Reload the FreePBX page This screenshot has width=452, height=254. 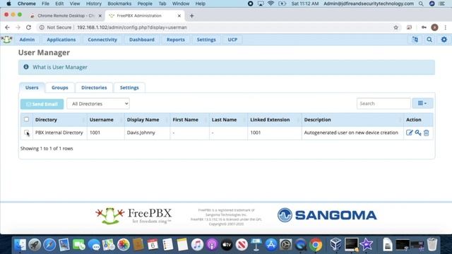point(28,28)
